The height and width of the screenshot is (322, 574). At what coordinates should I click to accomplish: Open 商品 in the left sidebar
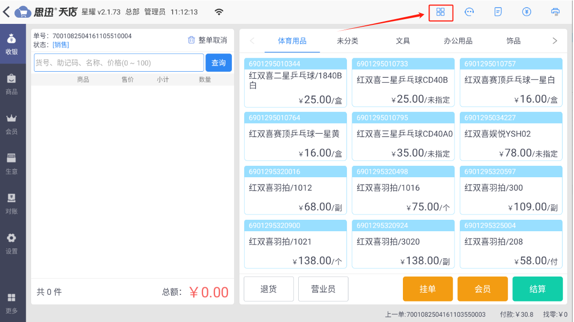click(x=12, y=84)
